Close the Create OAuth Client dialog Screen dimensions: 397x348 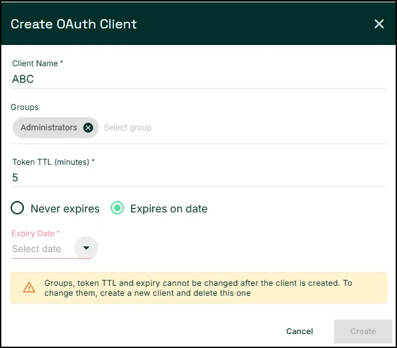tap(378, 24)
